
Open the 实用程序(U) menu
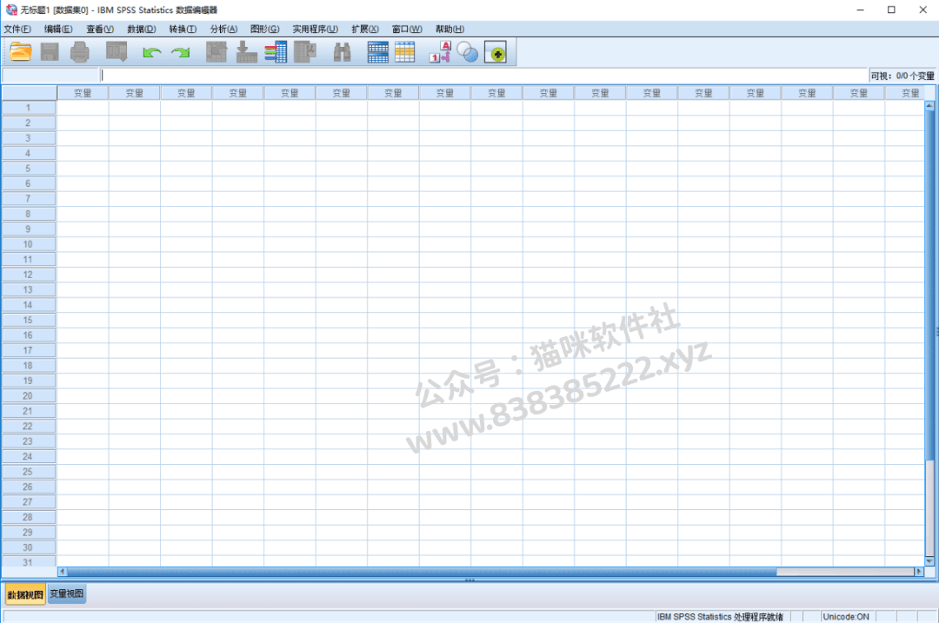pos(315,29)
